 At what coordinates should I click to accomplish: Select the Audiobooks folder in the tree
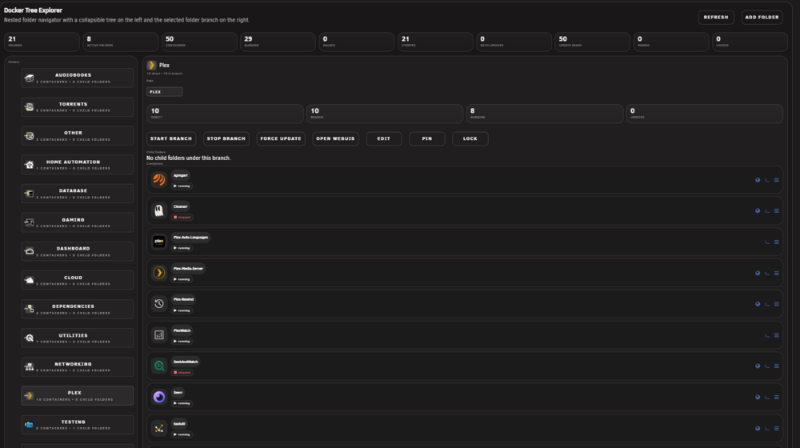77,78
